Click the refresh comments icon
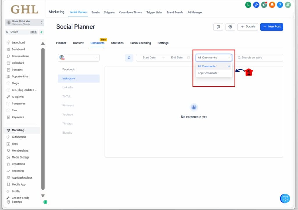The height and width of the screenshot is (210, 298). (129, 58)
